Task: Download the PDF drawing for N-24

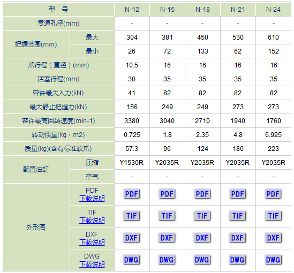Action: [273, 194]
